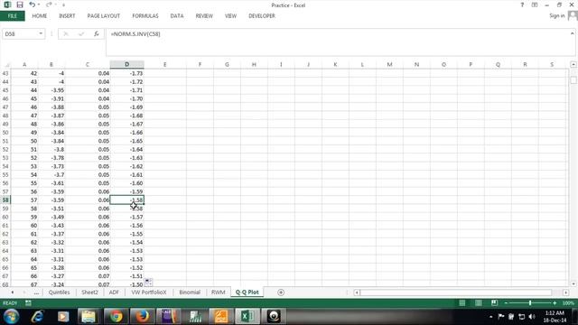Click the macro recording icon in the status bar
Viewport: 578px width, 325px height.
[28, 303]
